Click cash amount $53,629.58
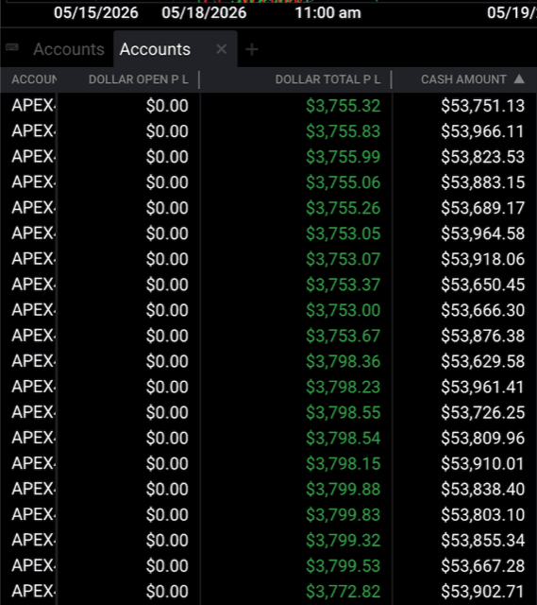537x605 pixels. [x=482, y=361]
